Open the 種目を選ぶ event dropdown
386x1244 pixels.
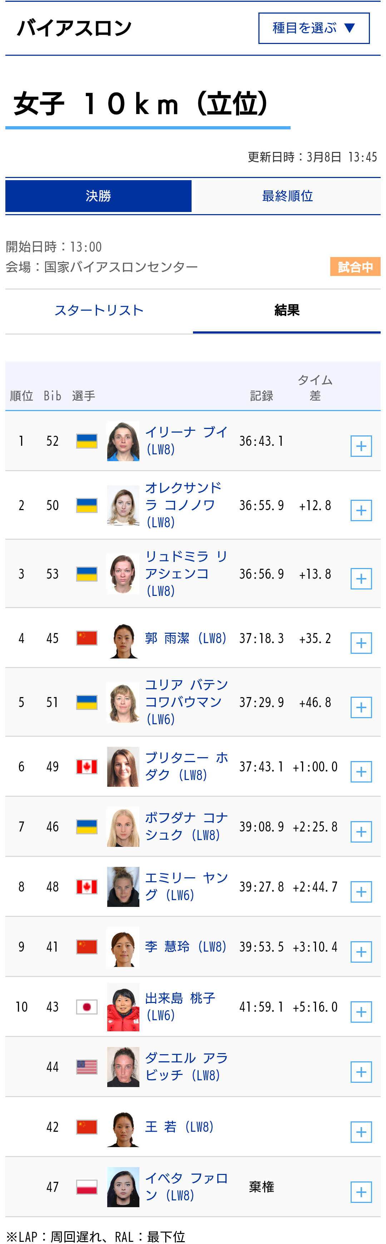click(313, 29)
